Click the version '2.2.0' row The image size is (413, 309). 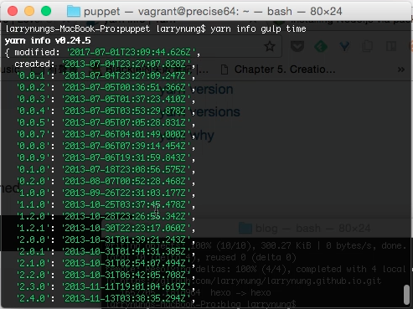pyautogui.click(x=106, y=275)
